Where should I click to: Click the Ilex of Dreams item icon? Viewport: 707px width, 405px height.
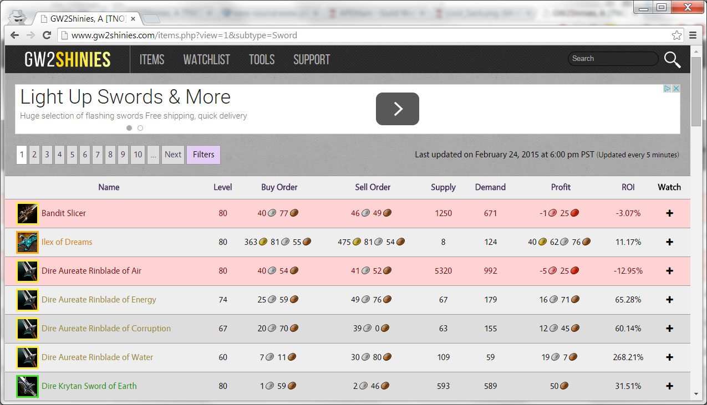pyautogui.click(x=27, y=242)
